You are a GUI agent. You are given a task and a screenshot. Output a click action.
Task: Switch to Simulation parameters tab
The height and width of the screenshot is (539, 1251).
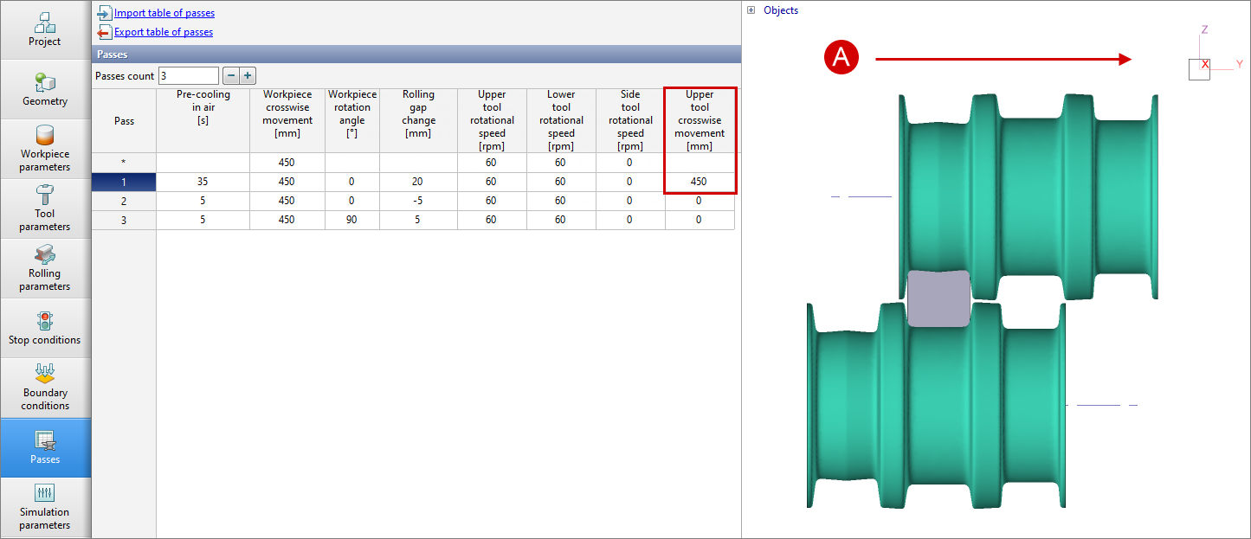pyautogui.click(x=45, y=508)
